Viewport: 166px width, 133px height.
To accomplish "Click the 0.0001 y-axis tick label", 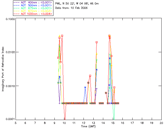I will pos(10,119).
